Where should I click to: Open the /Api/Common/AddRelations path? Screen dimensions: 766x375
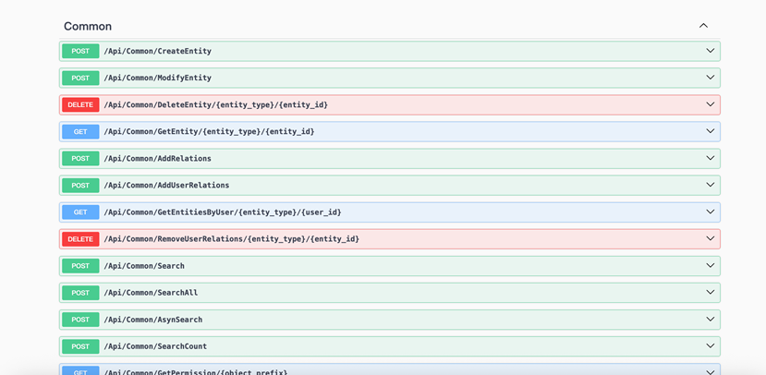pos(157,159)
